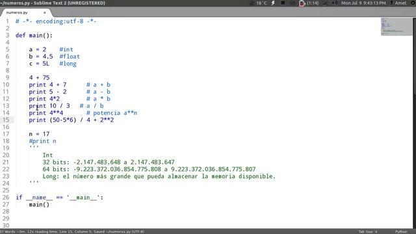
Task: Open the clock showing Mon Jul 9
Action: point(363,3)
